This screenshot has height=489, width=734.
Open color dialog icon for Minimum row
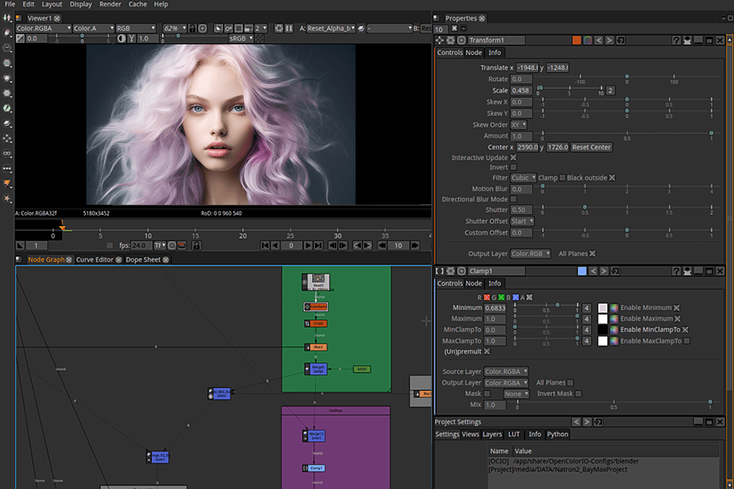click(614, 308)
